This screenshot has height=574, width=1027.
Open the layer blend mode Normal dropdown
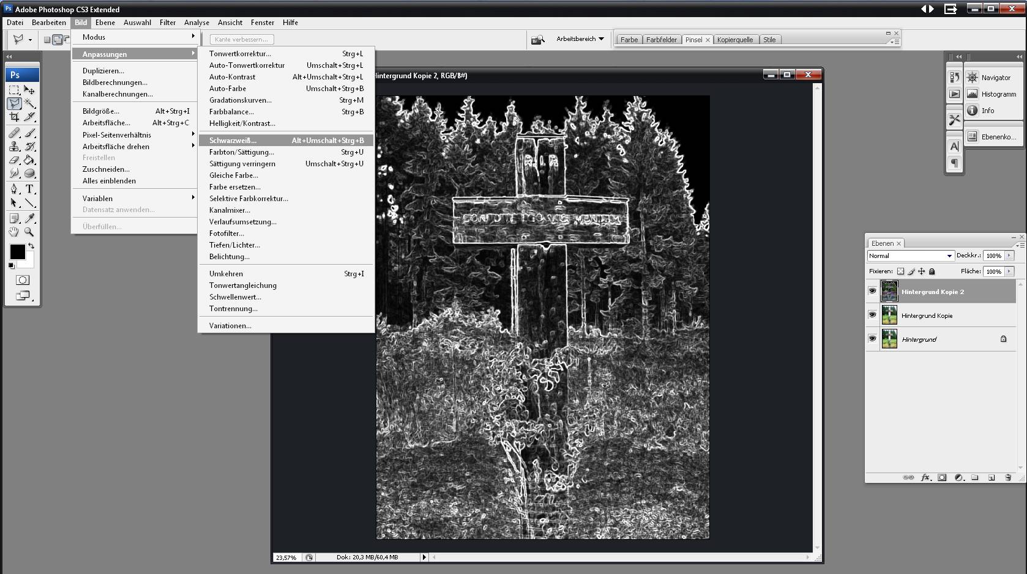(x=911, y=256)
